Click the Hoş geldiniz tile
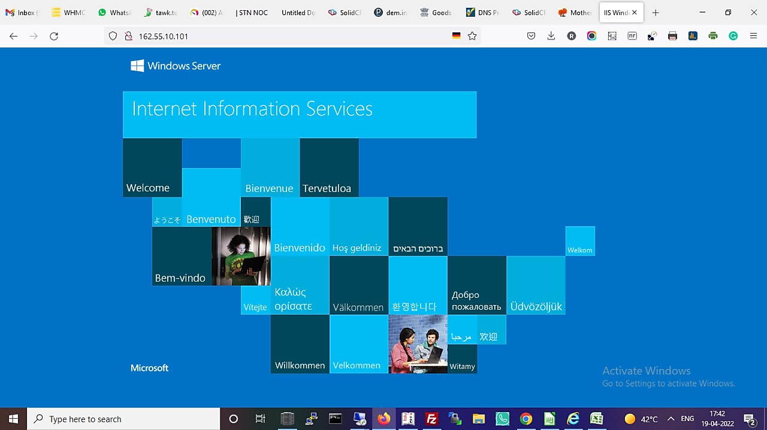This screenshot has width=767, height=430. tap(358, 227)
